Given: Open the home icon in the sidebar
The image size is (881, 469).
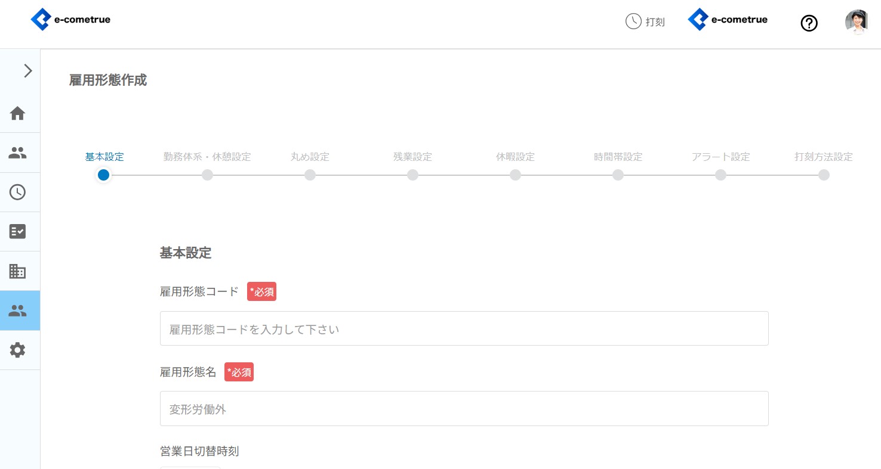Looking at the screenshot, I should tap(18, 113).
